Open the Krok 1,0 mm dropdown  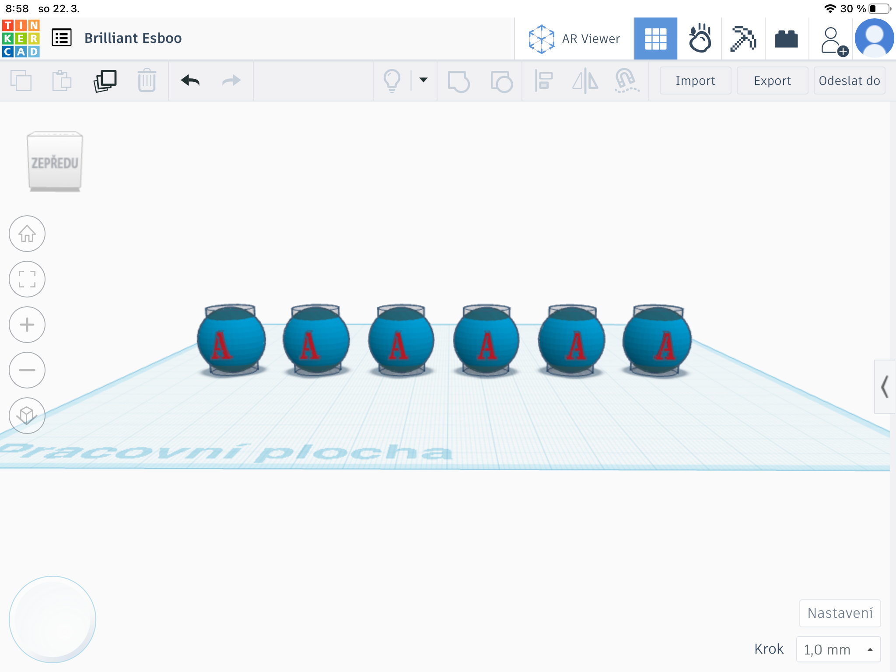click(x=838, y=649)
